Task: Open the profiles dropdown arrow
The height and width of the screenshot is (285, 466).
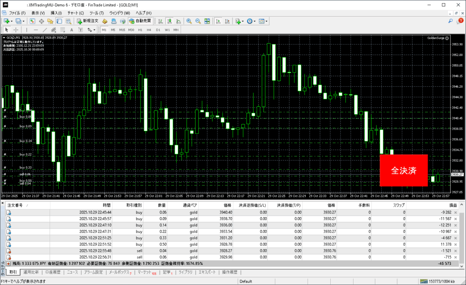Action: tap(24, 21)
